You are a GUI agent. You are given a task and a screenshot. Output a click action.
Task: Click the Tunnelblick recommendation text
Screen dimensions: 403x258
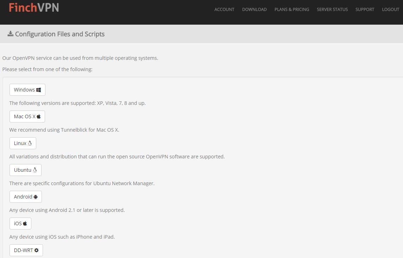tap(64, 130)
